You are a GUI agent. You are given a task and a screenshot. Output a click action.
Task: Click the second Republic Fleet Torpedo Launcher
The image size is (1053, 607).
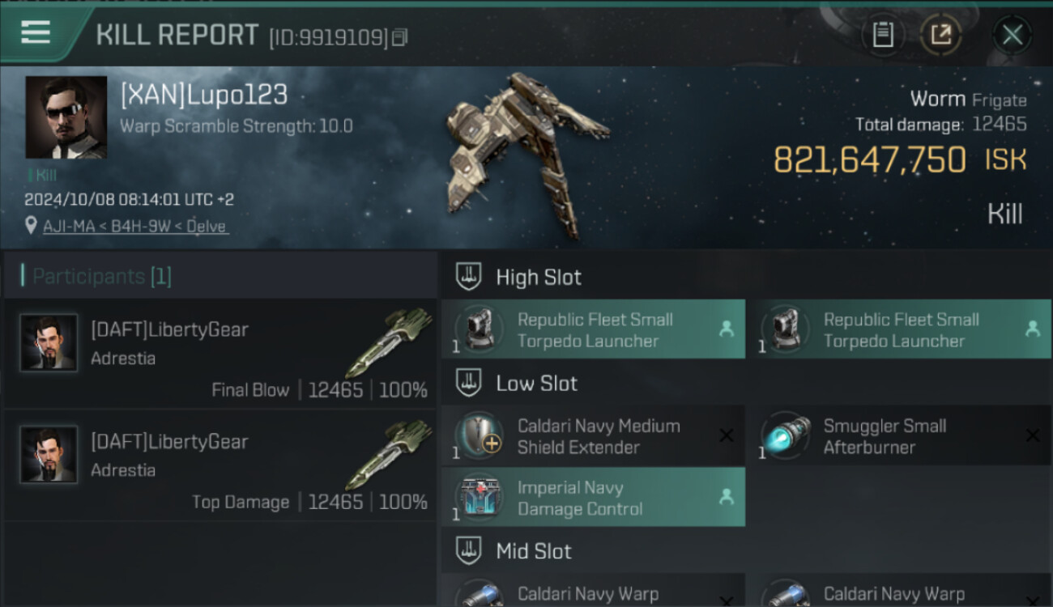tap(898, 329)
